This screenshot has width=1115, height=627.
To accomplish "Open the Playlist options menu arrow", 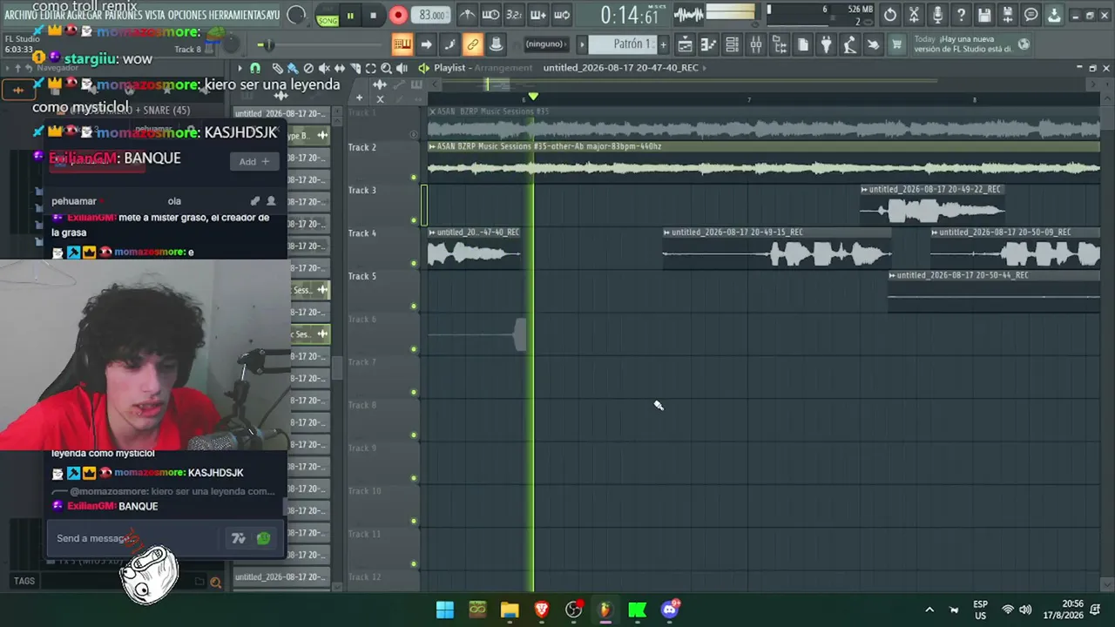I will [240, 68].
